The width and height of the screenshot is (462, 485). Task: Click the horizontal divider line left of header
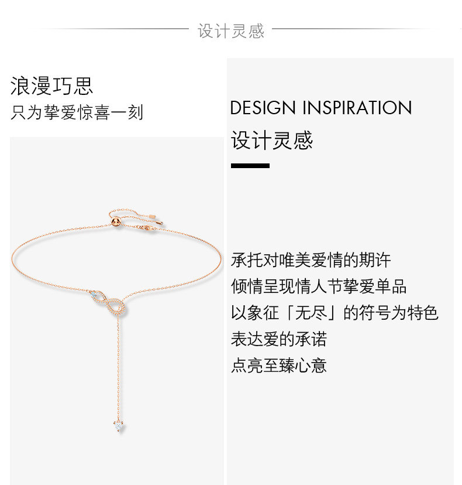[109, 29]
